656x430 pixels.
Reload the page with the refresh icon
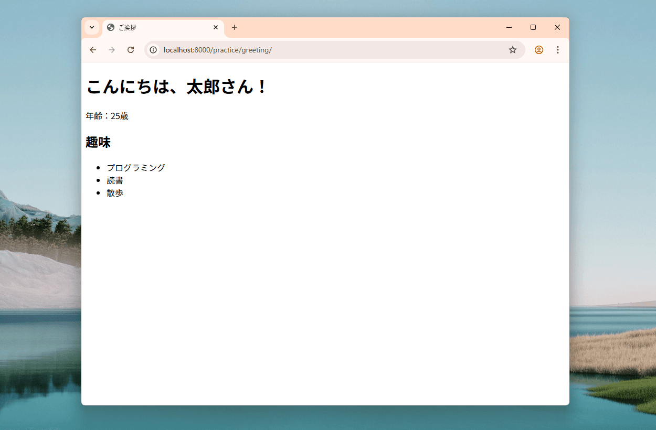point(131,50)
